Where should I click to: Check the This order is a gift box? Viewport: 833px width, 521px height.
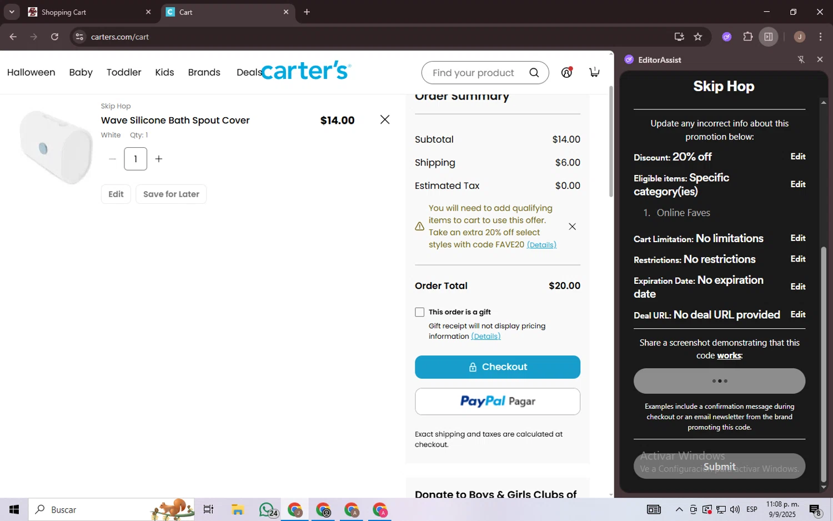pyautogui.click(x=419, y=312)
